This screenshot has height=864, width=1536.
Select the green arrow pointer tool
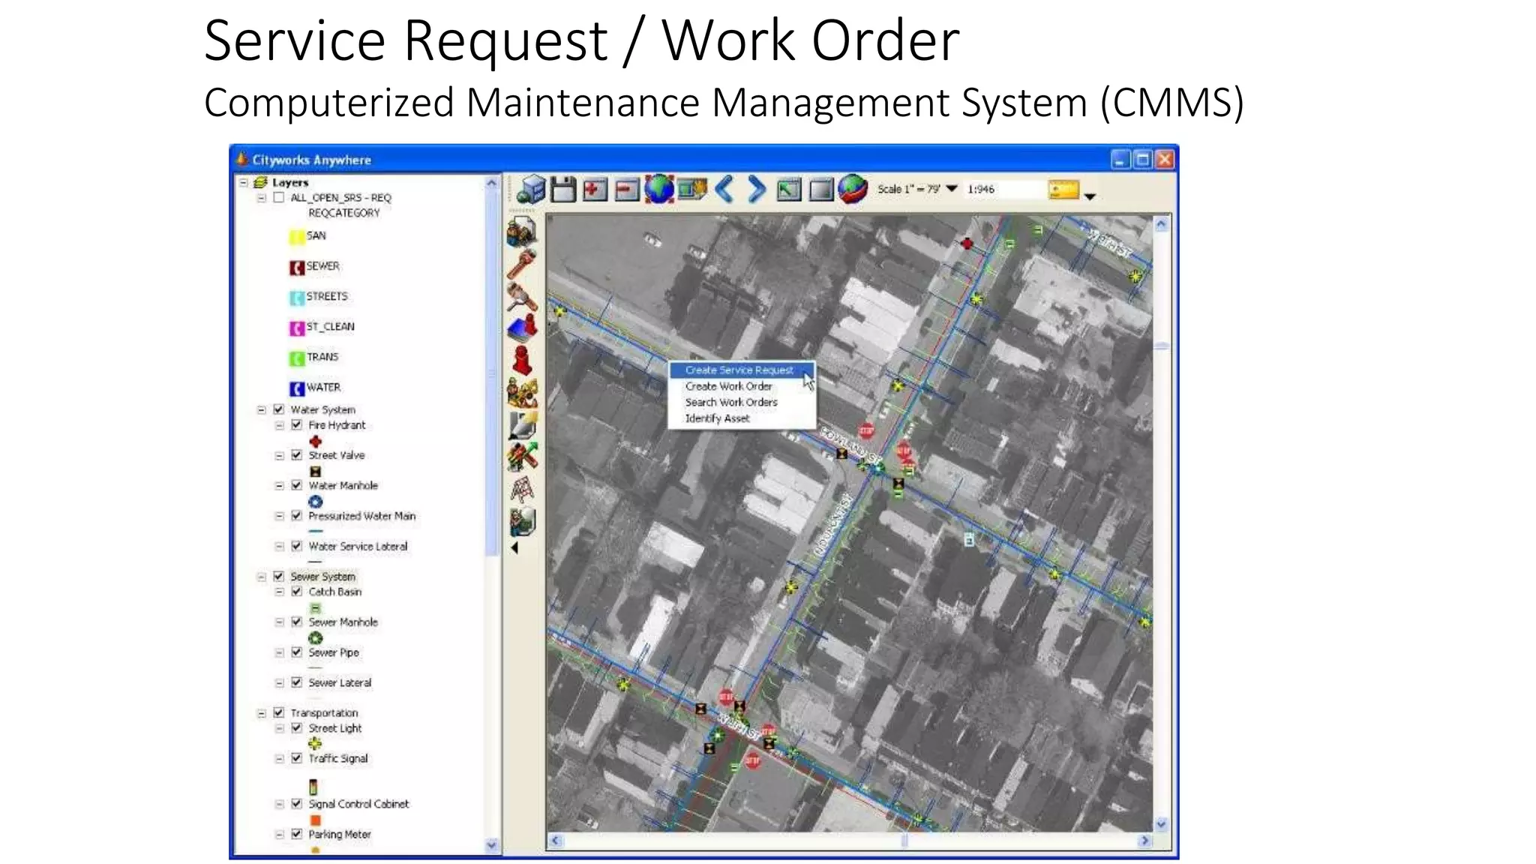tap(788, 190)
